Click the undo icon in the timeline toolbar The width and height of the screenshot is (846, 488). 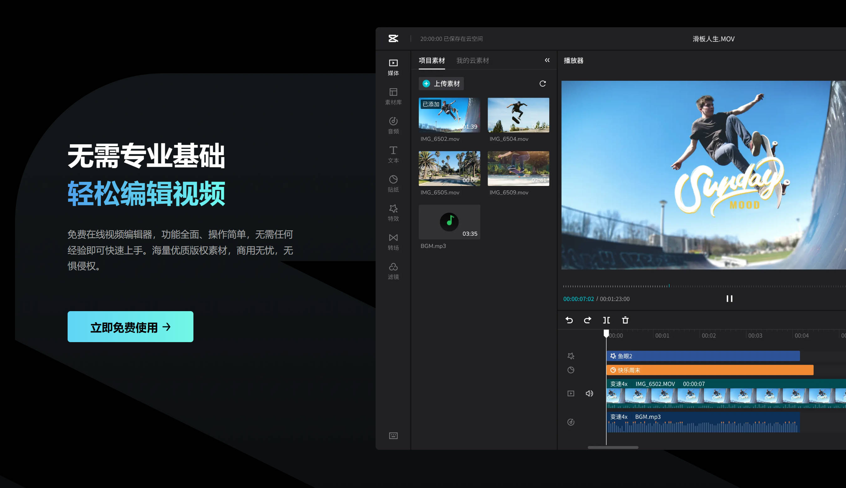(x=569, y=320)
